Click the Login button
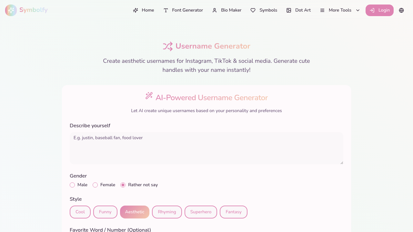 pos(379,10)
